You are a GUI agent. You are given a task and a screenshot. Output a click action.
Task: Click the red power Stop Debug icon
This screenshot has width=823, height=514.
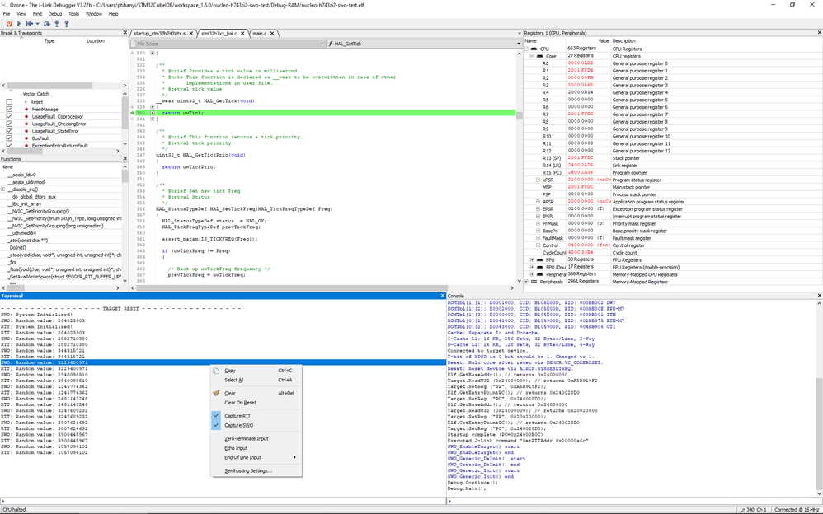(9, 24)
